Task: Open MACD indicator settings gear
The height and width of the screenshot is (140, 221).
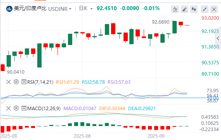Action: click(x=16, y=108)
